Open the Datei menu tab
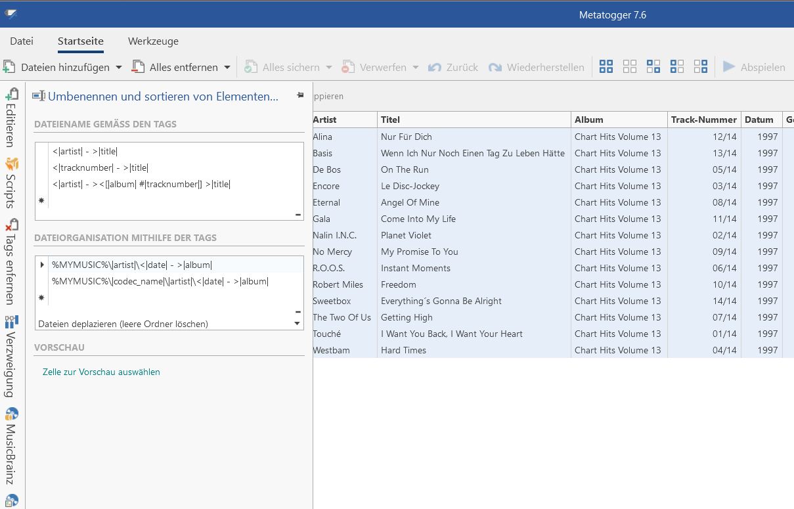Image resolution: width=794 pixels, height=509 pixels. tap(22, 41)
